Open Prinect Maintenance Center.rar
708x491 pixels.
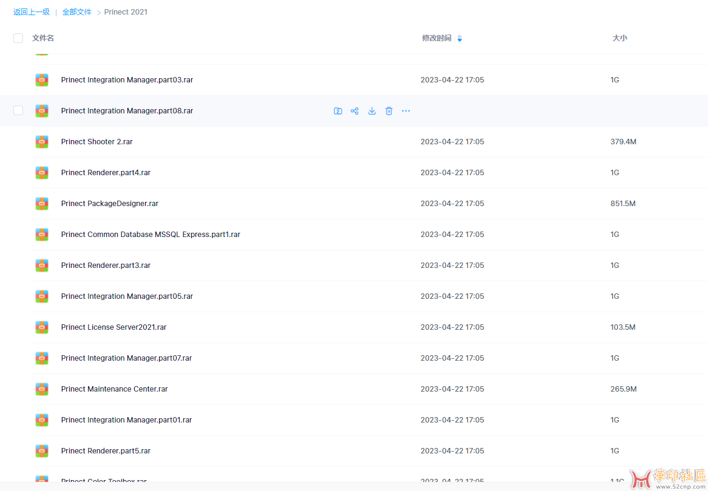114,389
